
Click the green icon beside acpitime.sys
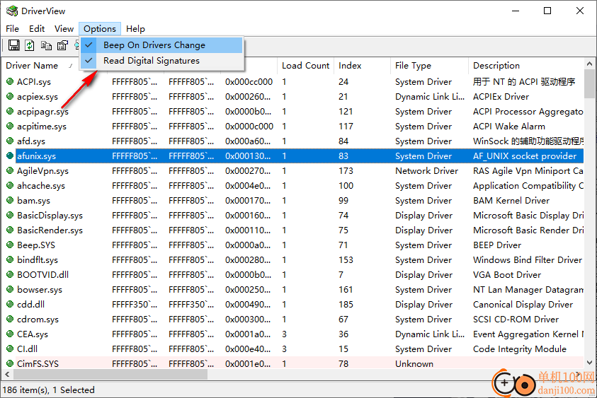[11, 126]
